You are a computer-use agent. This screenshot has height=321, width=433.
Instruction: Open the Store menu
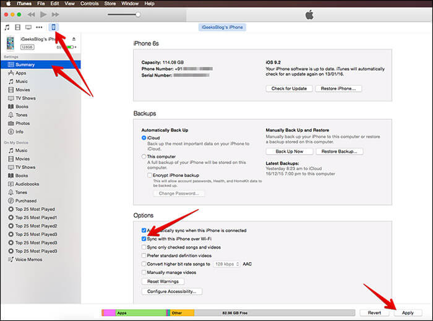(110, 4)
